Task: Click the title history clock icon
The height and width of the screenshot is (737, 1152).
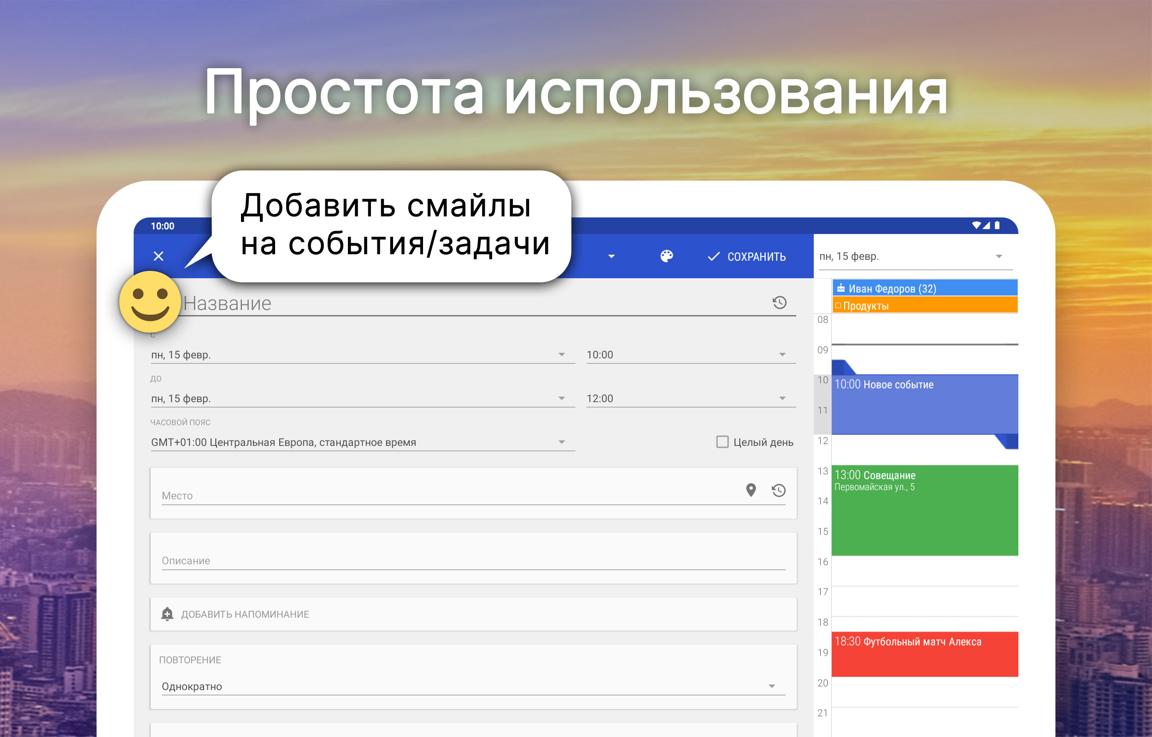Action: tap(779, 303)
